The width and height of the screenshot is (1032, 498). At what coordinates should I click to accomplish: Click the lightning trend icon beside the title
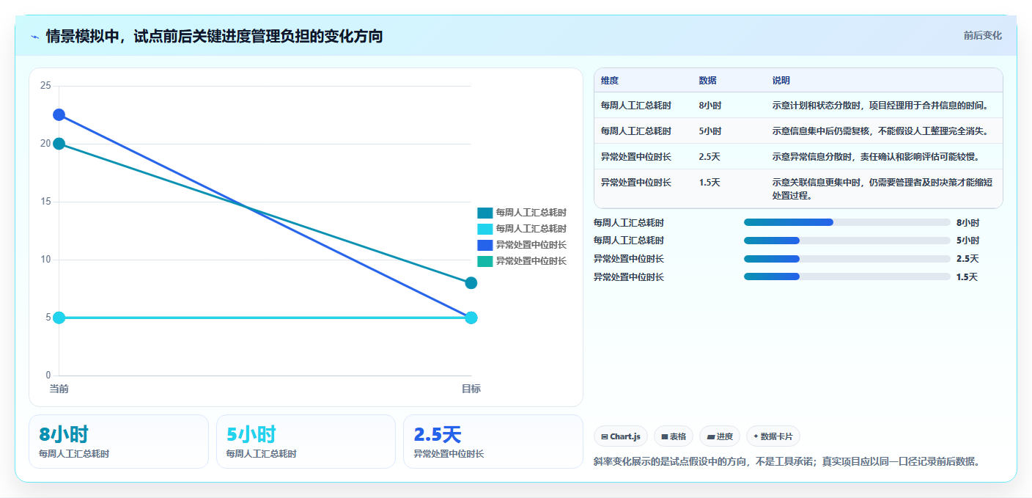pyautogui.click(x=34, y=37)
